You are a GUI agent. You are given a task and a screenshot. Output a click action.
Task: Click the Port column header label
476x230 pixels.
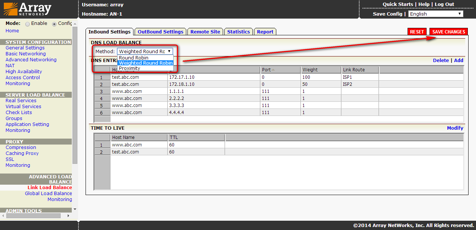[x=266, y=70]
